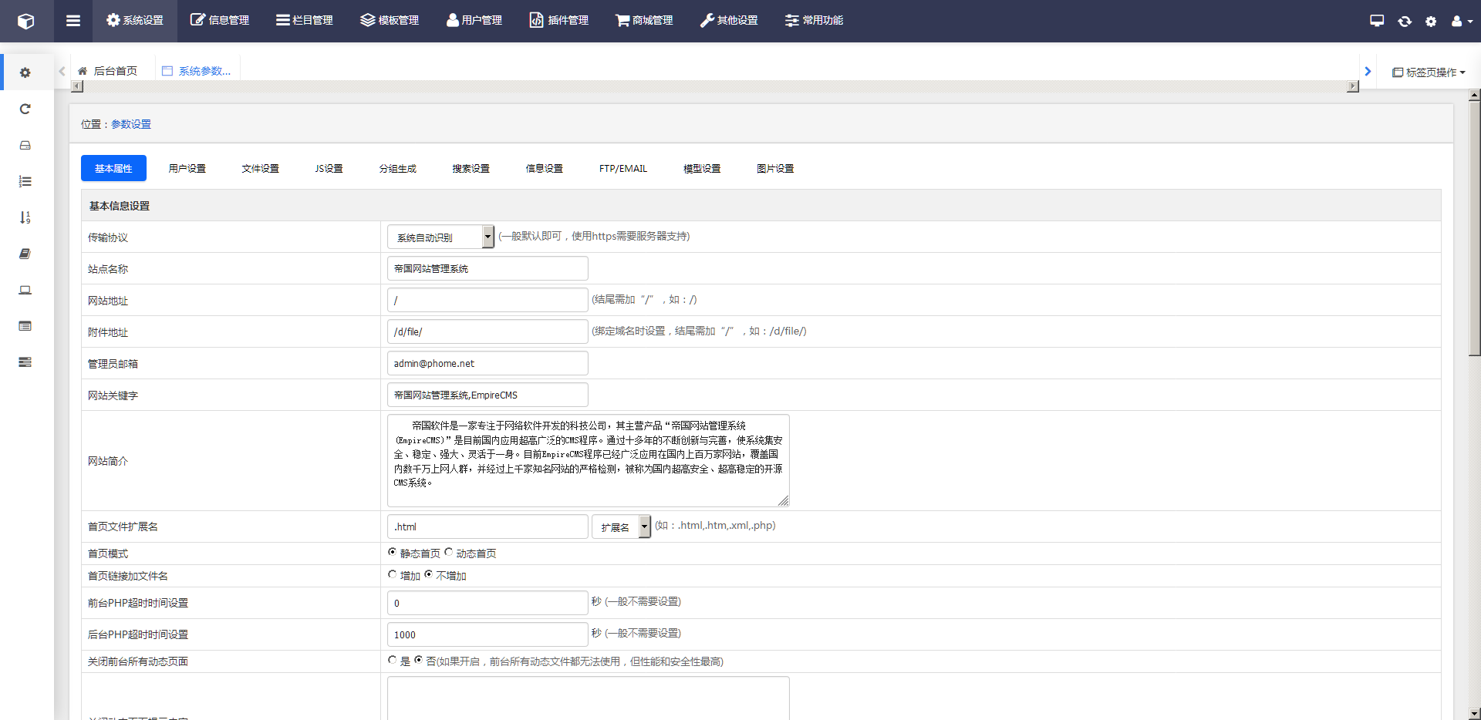This screenshot has height=720, width=1481.
Task: Select the 搜索设置 settings tab
Action: point(471,168)
